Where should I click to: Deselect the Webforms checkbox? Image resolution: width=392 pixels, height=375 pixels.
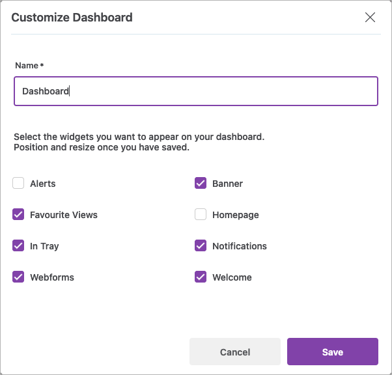pyautogui.click(x=18, y=277)
